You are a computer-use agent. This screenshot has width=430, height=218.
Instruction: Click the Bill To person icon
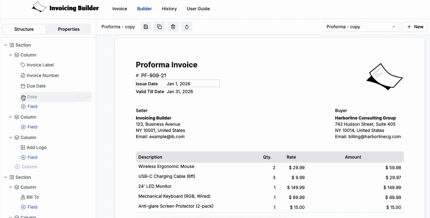pos(23,197)
